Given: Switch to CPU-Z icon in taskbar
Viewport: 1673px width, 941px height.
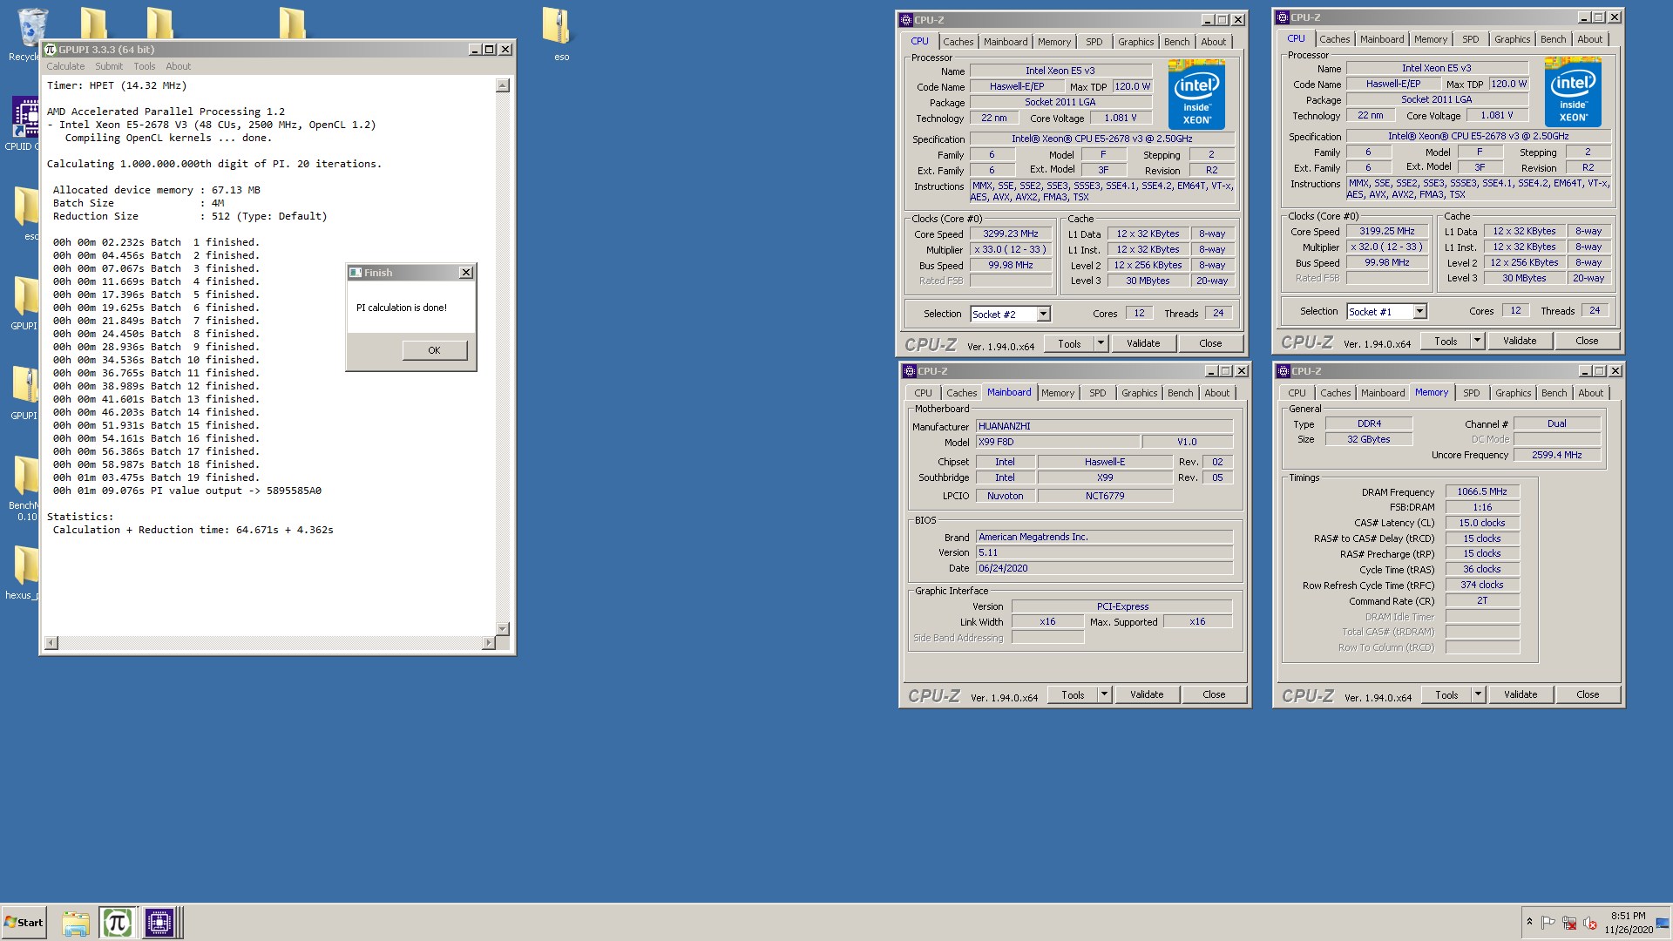Looking at the screenshot, I should tap(159, 922).
